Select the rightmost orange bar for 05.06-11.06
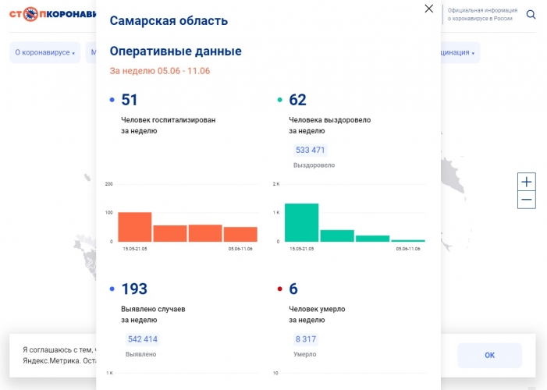Screen dimensions: 547x390 click(x=240, y=234)
